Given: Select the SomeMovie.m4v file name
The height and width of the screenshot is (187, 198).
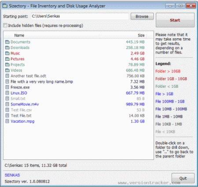Looking at the screenshot, I should click(25, 104).
